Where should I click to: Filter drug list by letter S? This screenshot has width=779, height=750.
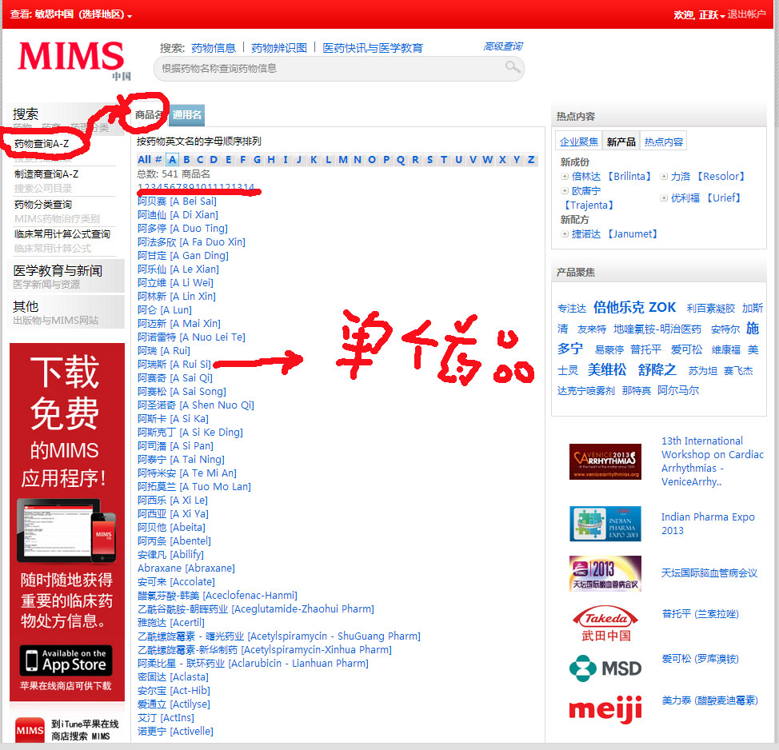click(x=429, y=159)
